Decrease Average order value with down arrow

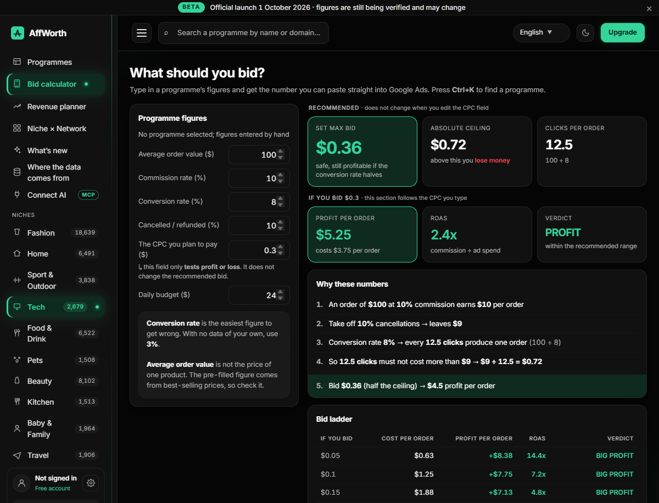281,158
